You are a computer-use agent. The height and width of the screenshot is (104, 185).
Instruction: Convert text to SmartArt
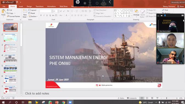(103, 16)
